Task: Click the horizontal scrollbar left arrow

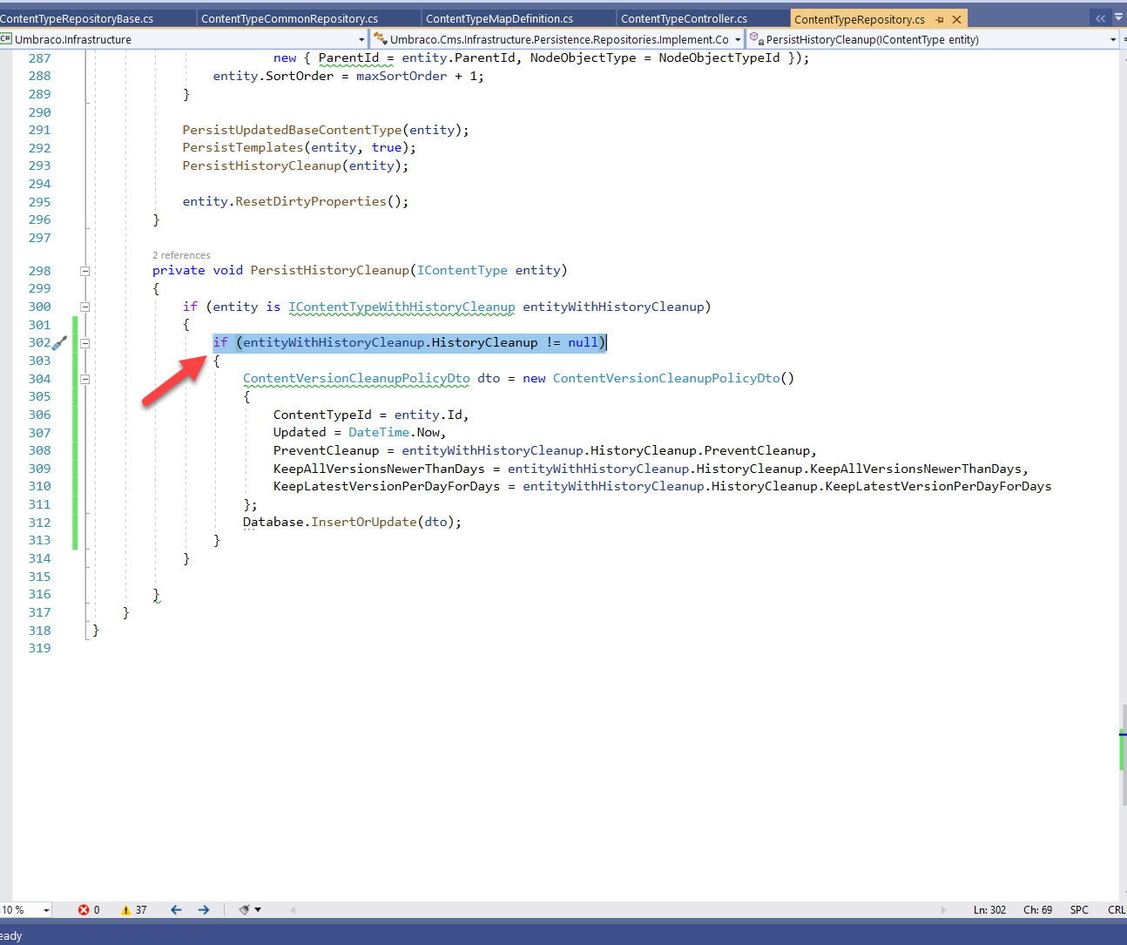Action: [293, 910]
